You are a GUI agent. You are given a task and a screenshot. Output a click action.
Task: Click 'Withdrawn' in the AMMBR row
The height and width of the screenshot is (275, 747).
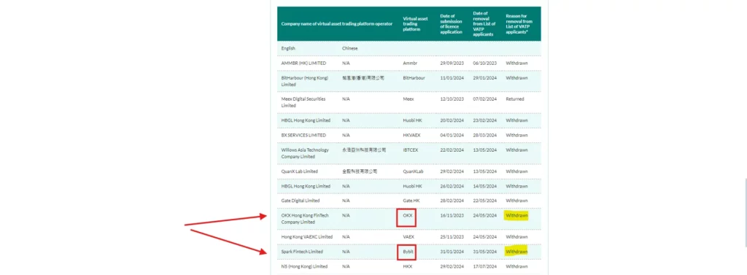(517, 63)
